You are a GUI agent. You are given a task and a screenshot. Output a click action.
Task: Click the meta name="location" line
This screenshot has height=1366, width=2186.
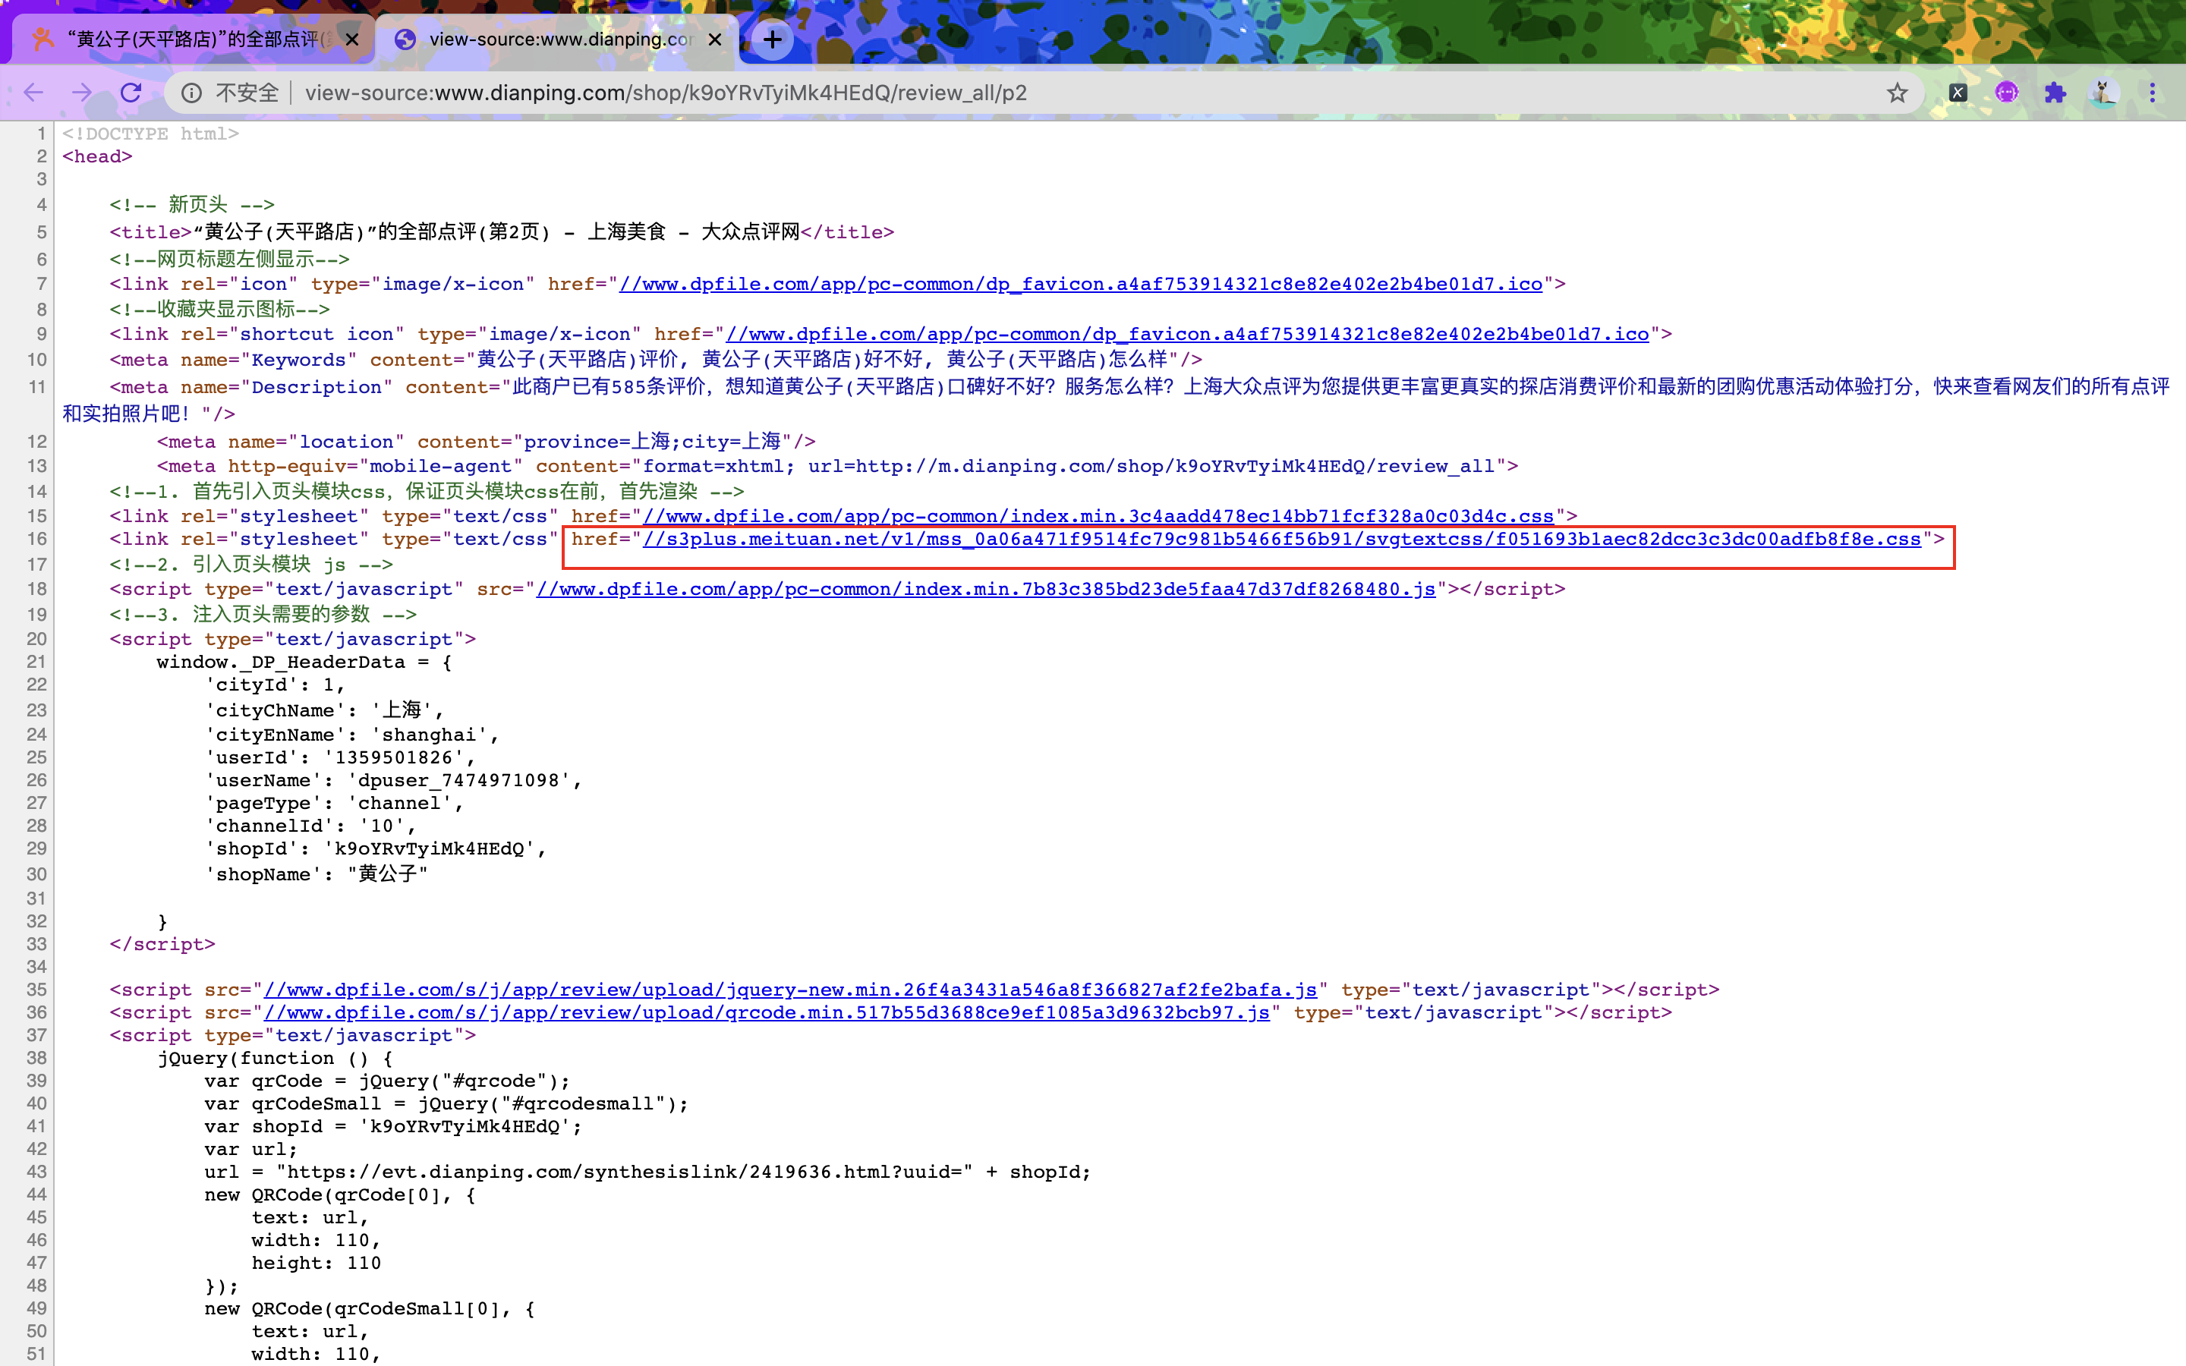[x=486, y=442]
